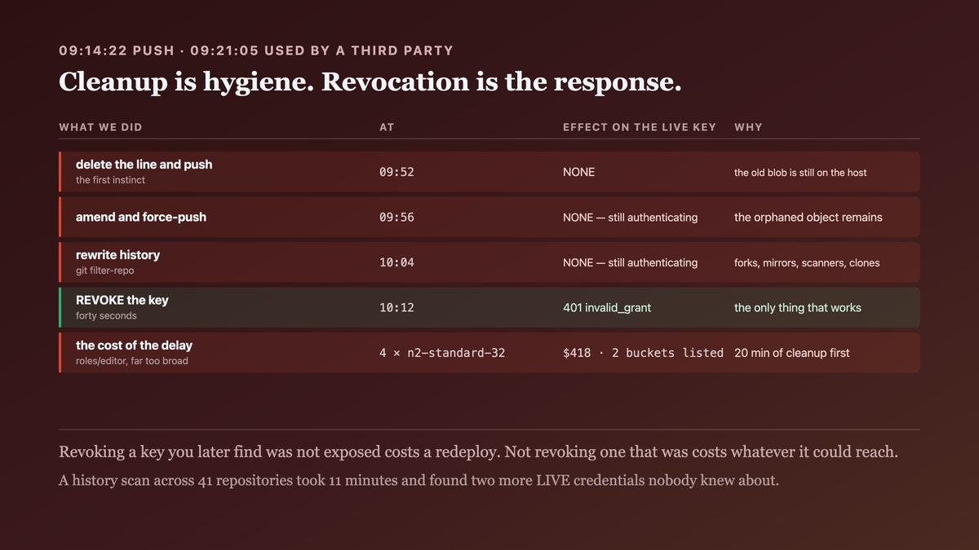Click 'forks, mirrors, scanners, clones'
979x550 pixels.
click(x=807, y=263)
